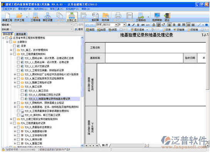Open 工程信息 project info toolbar icon
Image resolution: width=211 pixels, height=153 pixels.
pyautogui.click(x=35, y=17)
